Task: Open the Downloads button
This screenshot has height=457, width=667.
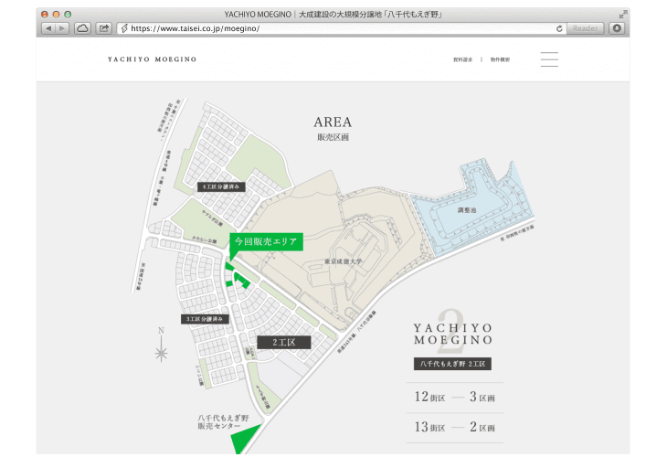Action: coord(617,28)
